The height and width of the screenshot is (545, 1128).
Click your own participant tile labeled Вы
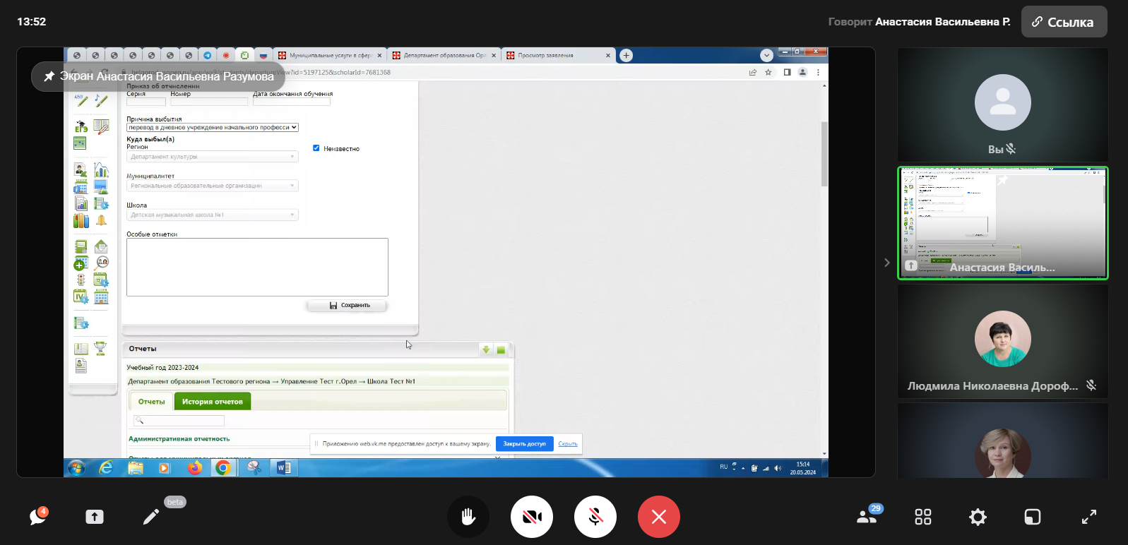click(1002, 104)
